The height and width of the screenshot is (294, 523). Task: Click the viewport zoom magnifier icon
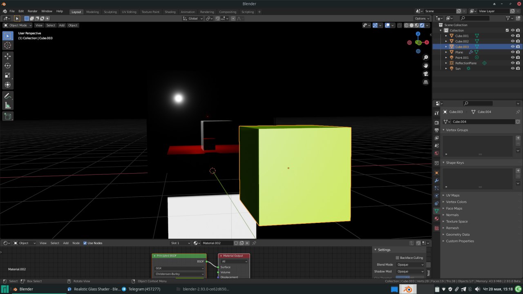(426, 58)
